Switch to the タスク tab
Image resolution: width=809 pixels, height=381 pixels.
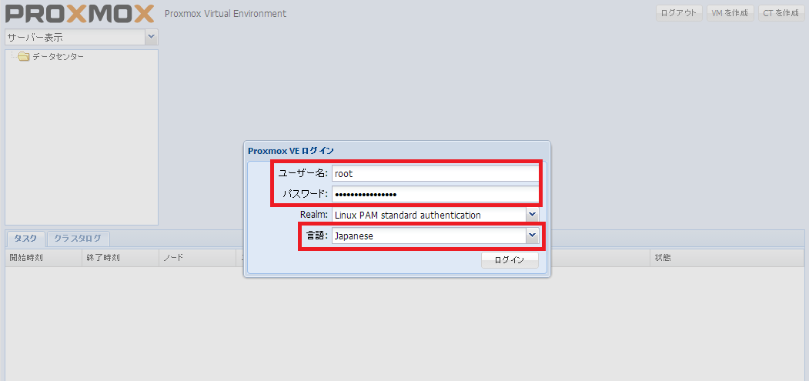[x=25, y=239]
